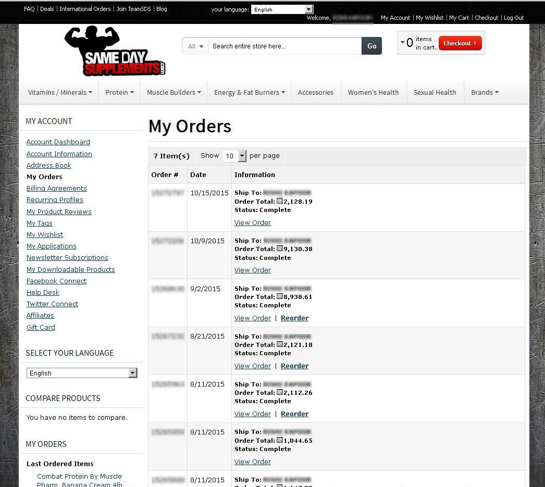Expand the Muscle Builders menu

(x=174, y=92)
